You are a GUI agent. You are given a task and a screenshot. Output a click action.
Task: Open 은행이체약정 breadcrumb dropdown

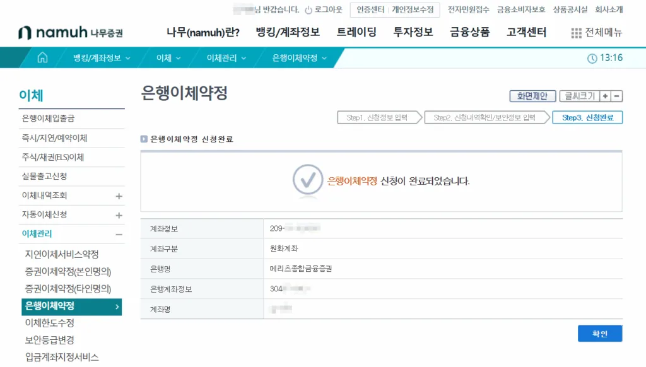click(299, 58)
